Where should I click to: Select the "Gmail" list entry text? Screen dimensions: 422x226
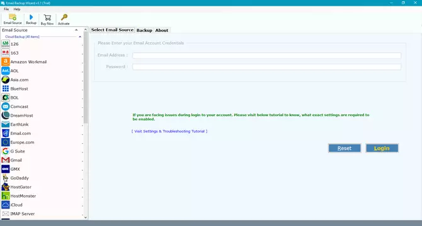tap(16, 160)
